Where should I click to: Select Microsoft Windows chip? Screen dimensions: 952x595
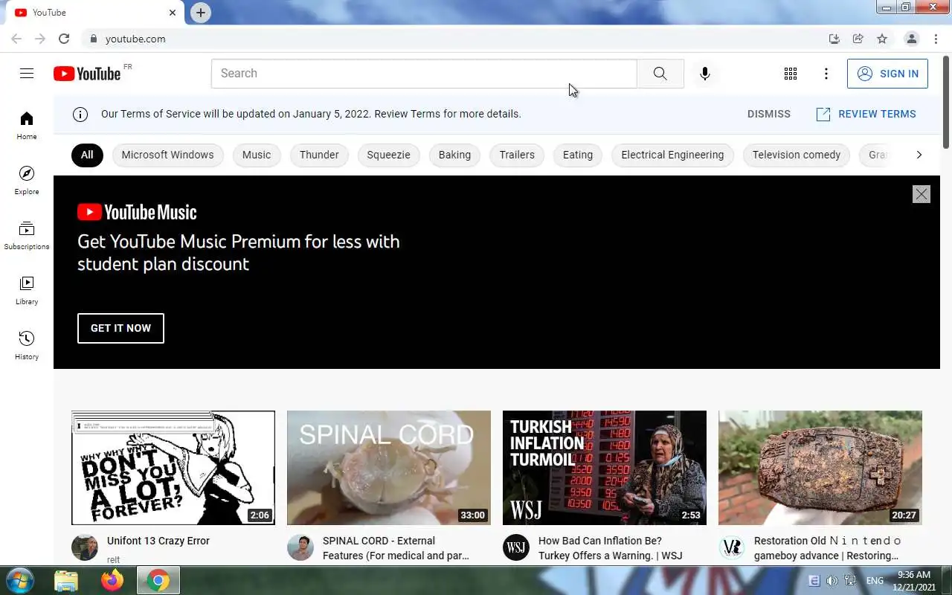[167, 155]
